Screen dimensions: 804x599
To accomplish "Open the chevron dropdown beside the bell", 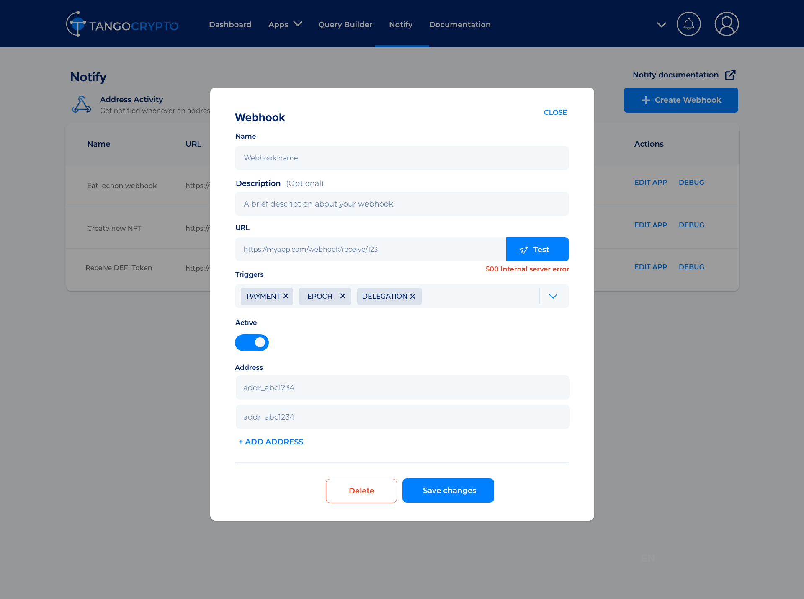I will (662, 25).
